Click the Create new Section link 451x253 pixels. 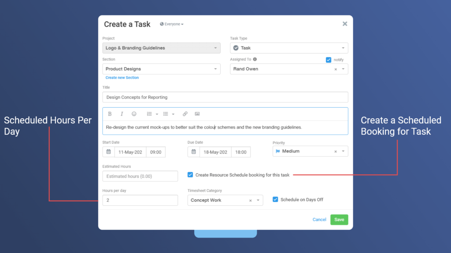(122, 77)
